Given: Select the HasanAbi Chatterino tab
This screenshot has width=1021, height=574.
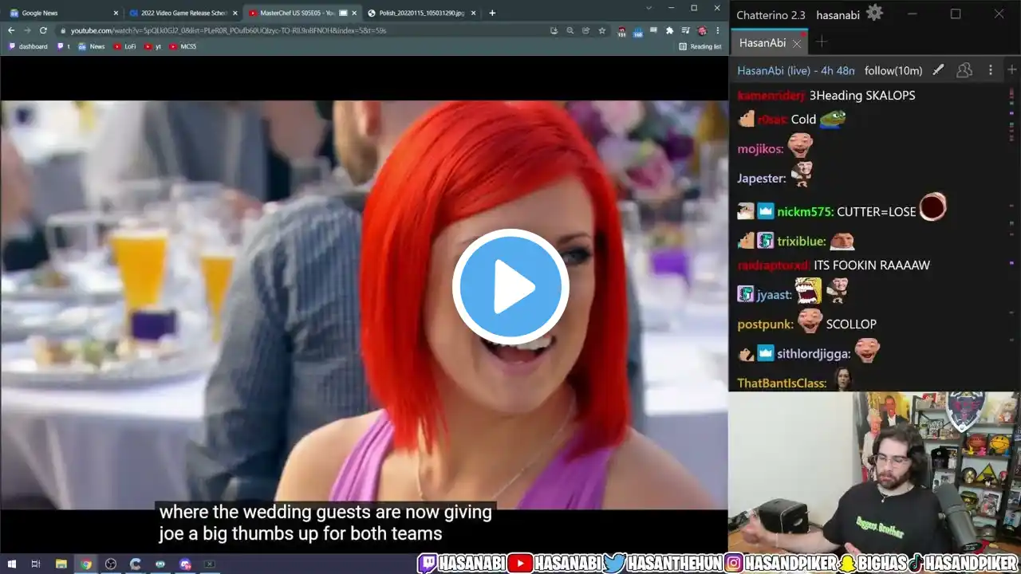Looking at the screenshot, I should point(763,43).
